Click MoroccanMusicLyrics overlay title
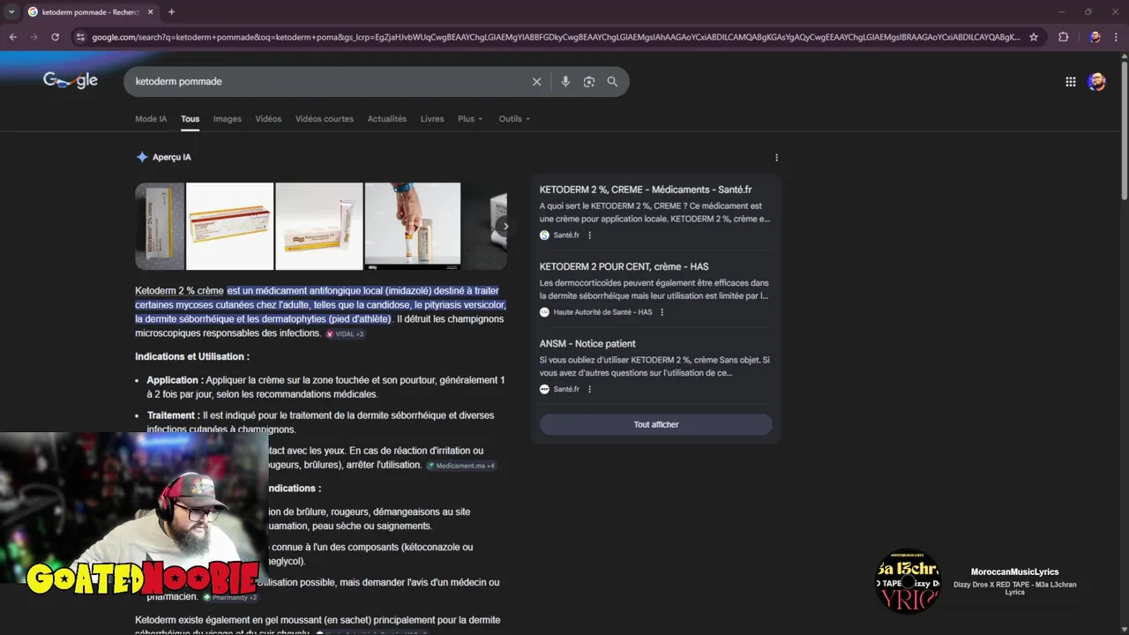The image size is (1129, 635). pos(1014,571)
